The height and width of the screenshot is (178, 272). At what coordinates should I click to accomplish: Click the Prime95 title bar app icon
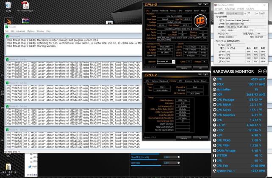click(x=7, y=27)
